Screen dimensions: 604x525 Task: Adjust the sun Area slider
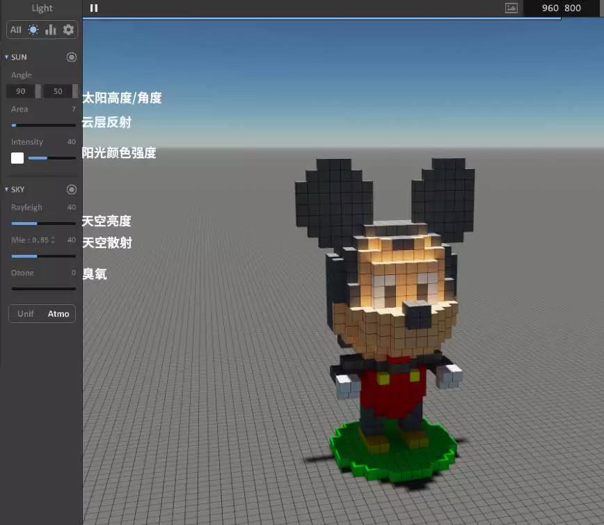pyautogui.click(x=43, y=125)
